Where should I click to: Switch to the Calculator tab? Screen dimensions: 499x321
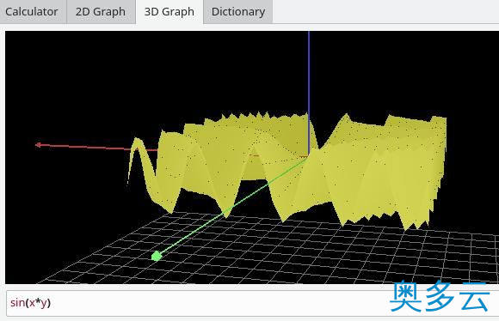(x=32, y=12)
